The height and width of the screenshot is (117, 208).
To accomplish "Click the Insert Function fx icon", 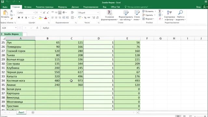I will point(37,28).
